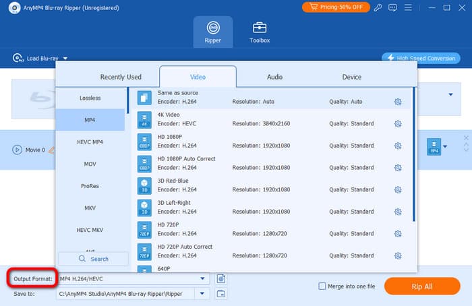Remove the Movie 0 item with X
The image size is (472, 306).
(466, 137)
